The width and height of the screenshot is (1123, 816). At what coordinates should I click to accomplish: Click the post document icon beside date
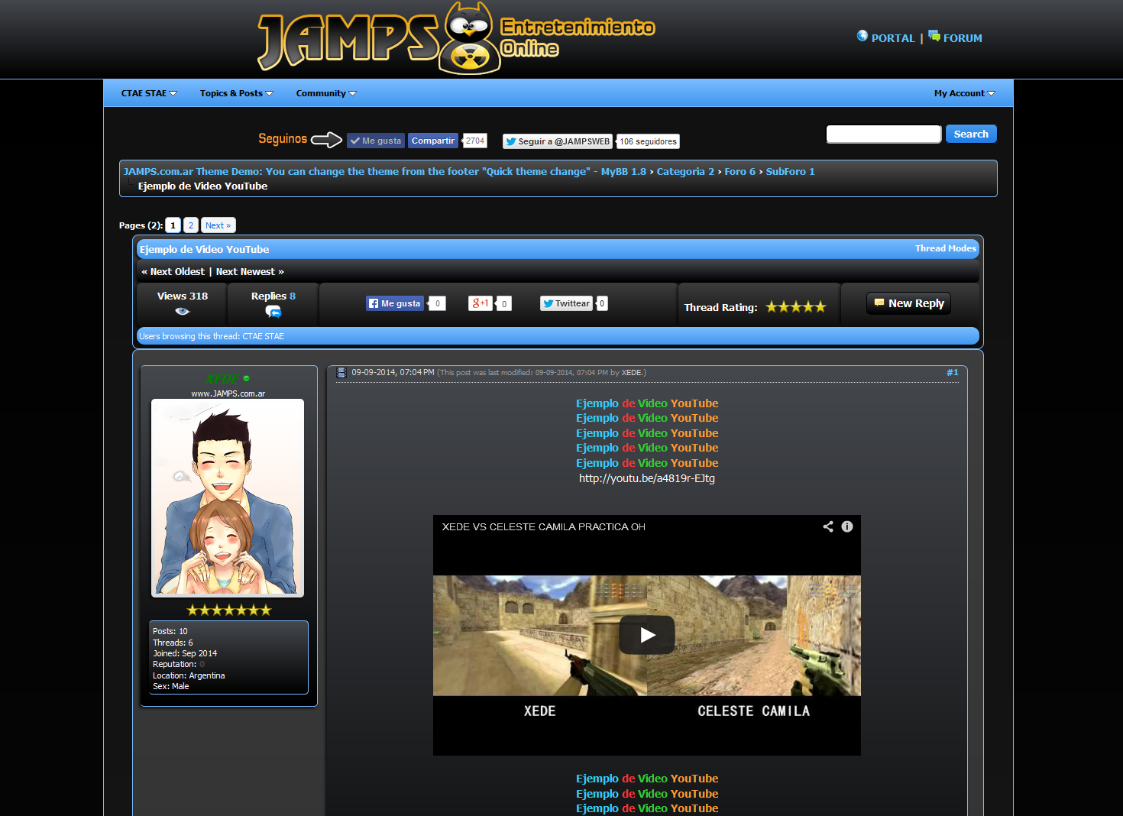341,372
